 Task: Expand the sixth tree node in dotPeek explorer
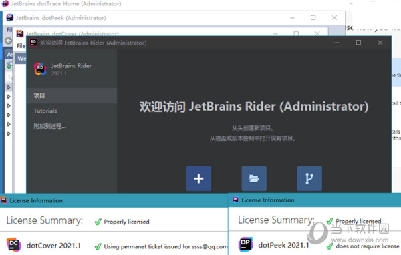point(9,134)
